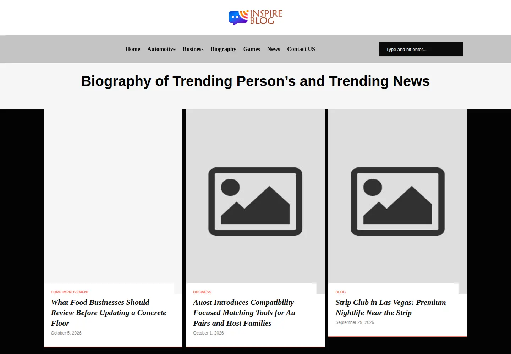Click the 'Biography of Trending Person's' heading
The height and width of the screenshot is (354, 511).
point(255,81)
